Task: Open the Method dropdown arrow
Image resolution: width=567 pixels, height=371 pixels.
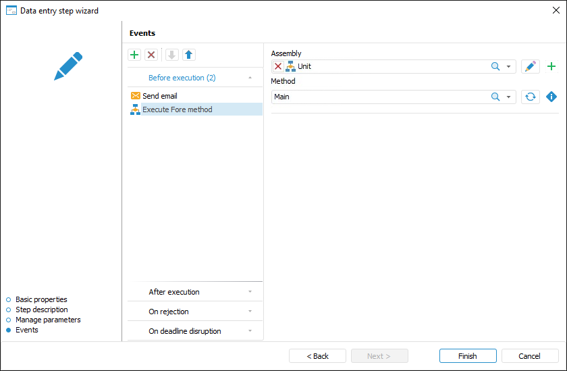Action: (509, 97)
